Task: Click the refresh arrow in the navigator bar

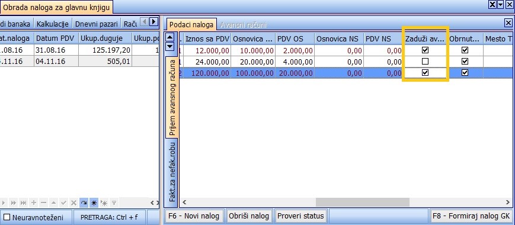Action: coord(84,202)
